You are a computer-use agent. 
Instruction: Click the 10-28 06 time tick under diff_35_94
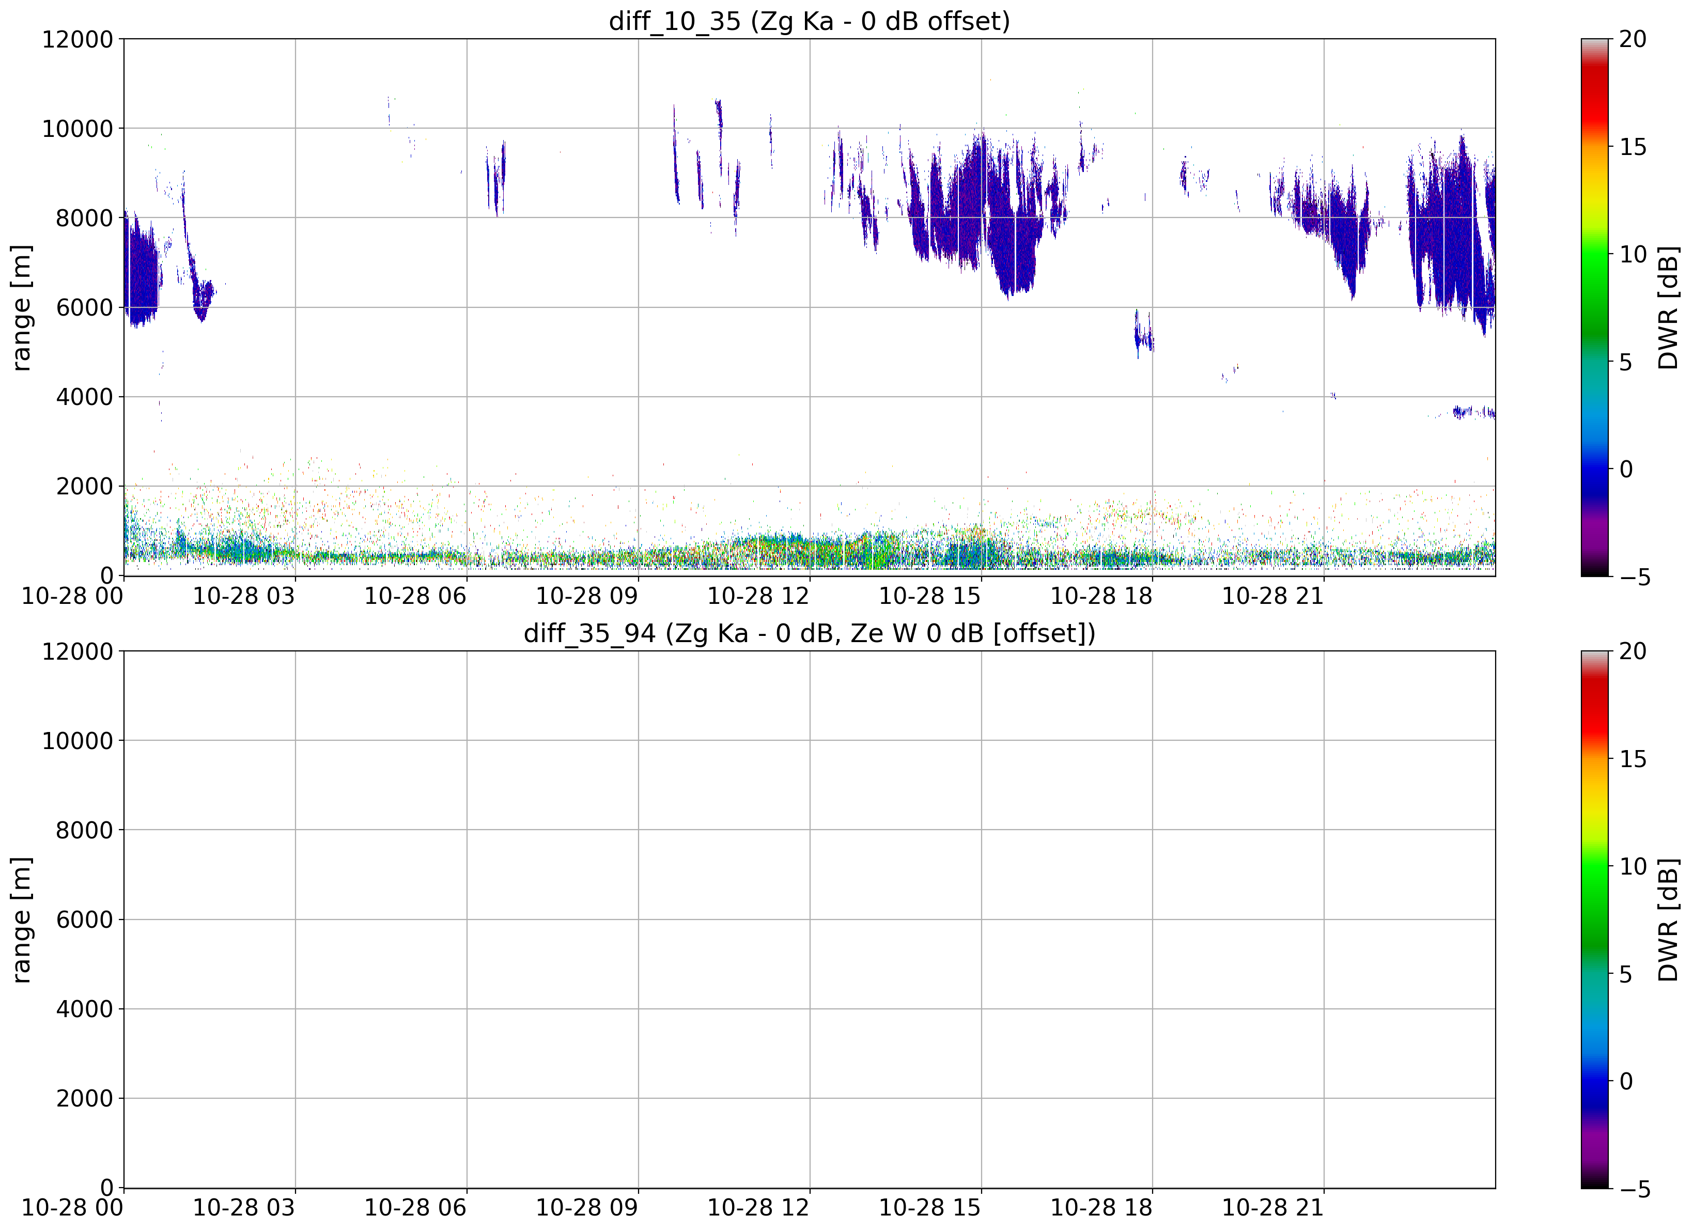tap(415, 1208)
